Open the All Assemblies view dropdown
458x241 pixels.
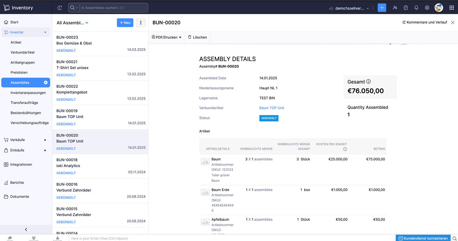pos(73,23)
